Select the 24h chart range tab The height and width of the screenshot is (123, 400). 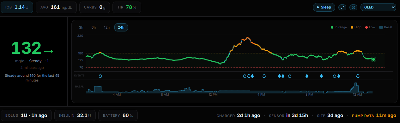(x=121, y=27)
